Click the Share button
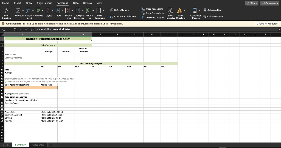This screenshot has width=281, height=148. [x=251, y=3]
